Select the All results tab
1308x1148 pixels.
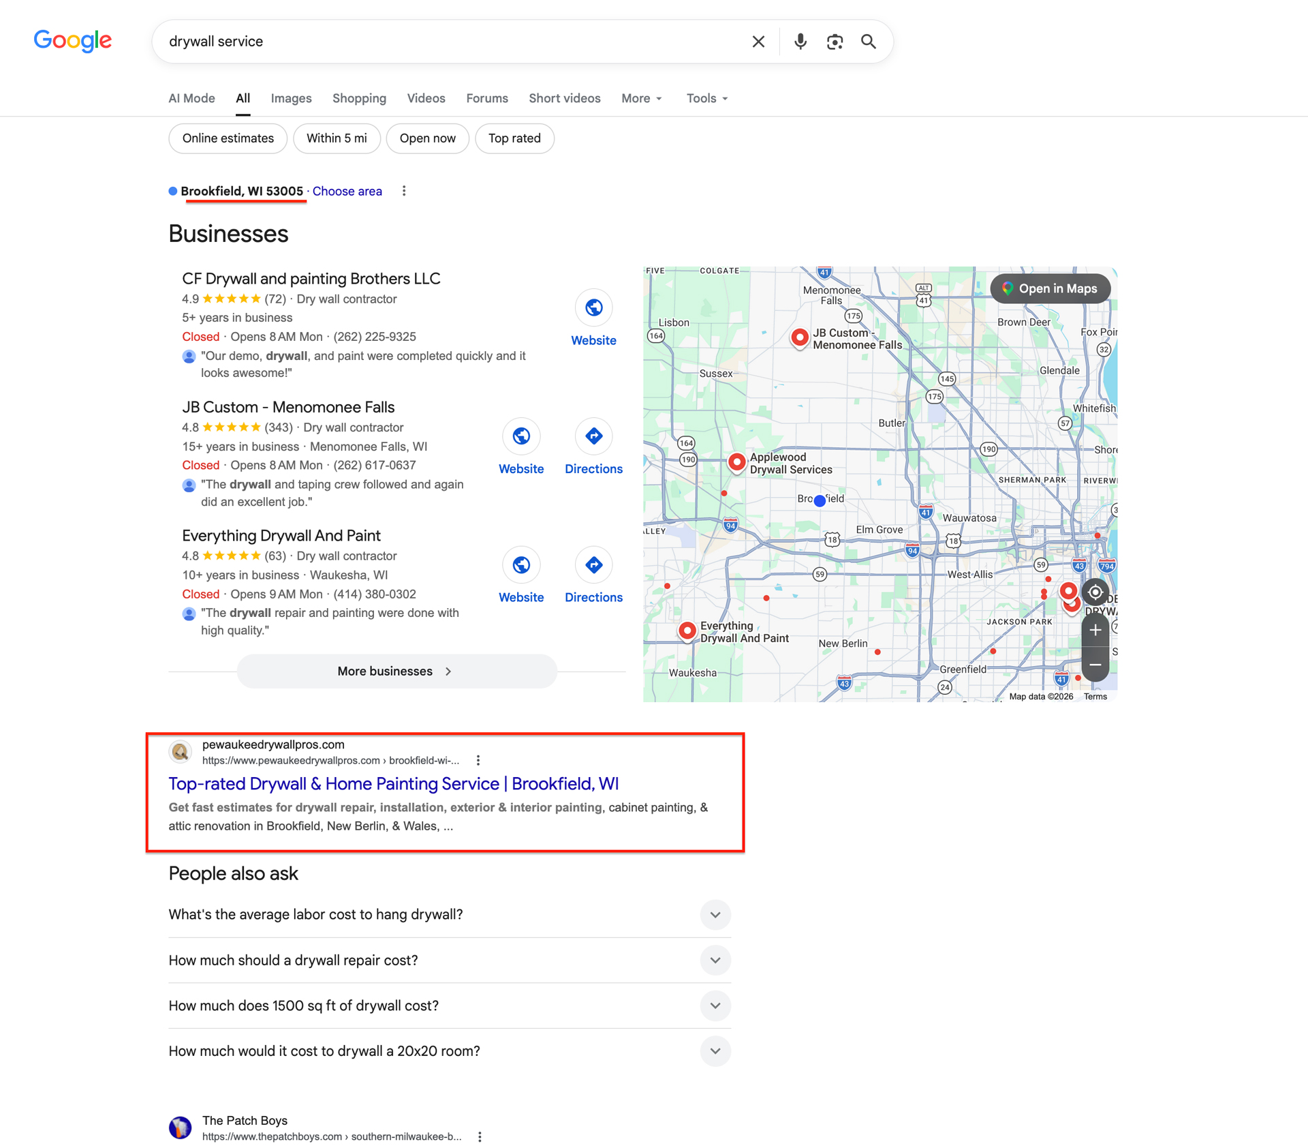[x=243, y=98]
